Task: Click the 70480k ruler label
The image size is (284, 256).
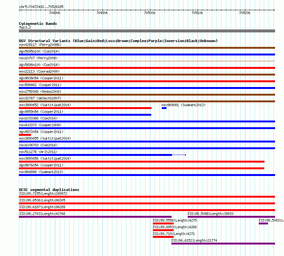Action: click(x=55, y=13)
